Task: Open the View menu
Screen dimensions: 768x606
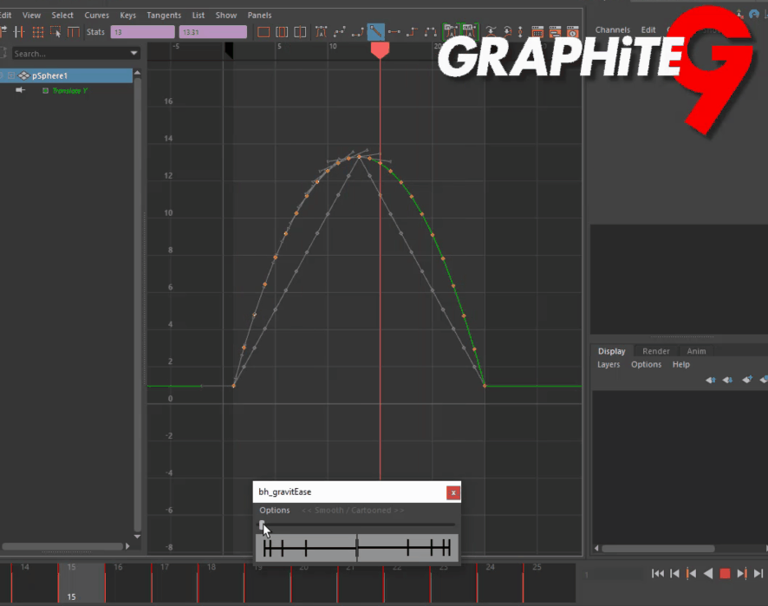Action: click(31, 16)
